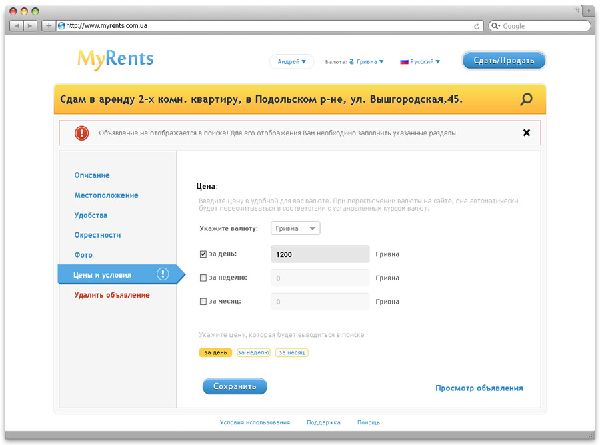
Task: Click the 'за день' price input field
Action: click(x=320, y=254)
